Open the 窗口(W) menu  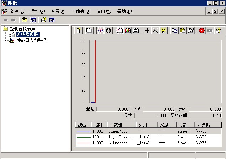pos(104,11)
